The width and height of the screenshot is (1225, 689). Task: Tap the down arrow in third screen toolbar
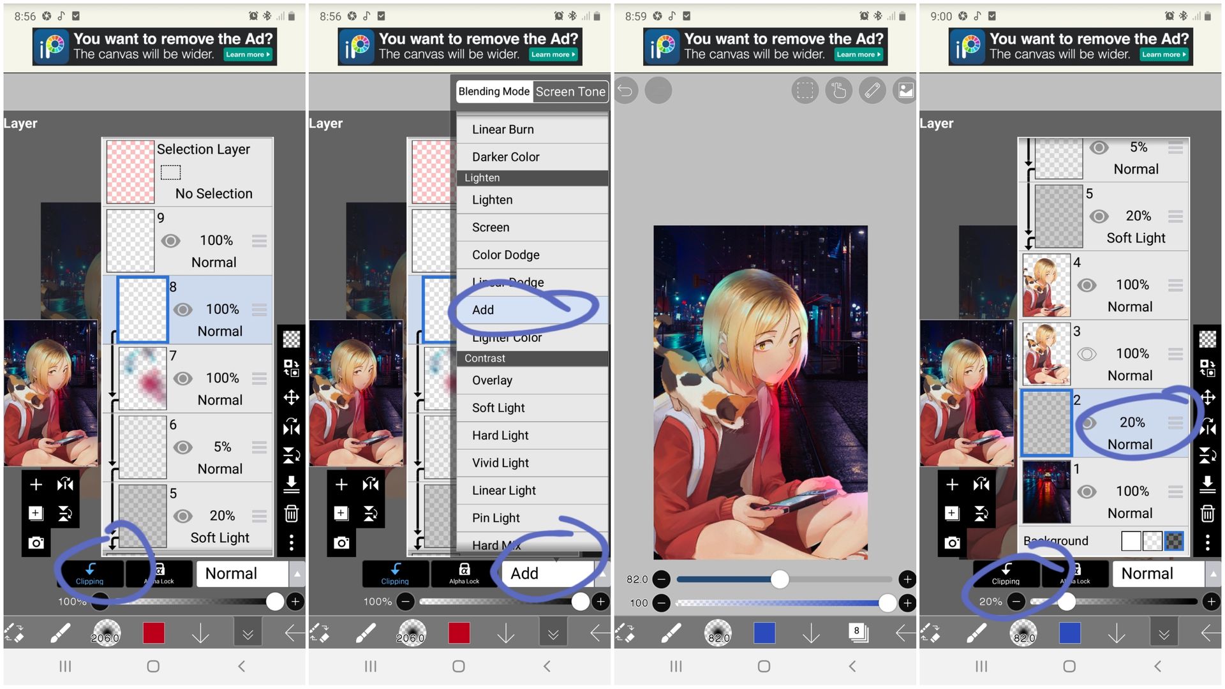click(x=811, y=633)
